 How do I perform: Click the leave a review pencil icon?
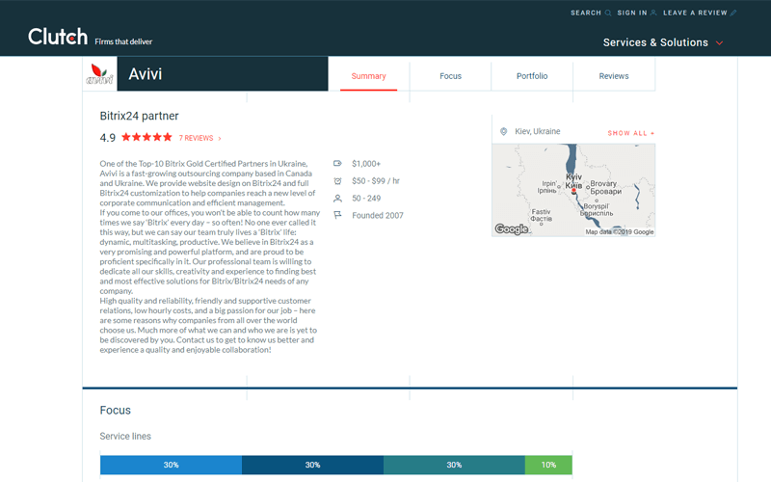click(733, 13)
